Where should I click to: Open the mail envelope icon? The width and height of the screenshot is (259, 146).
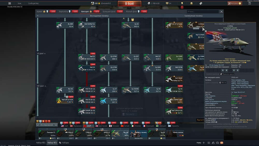click(x=222, y=143)
